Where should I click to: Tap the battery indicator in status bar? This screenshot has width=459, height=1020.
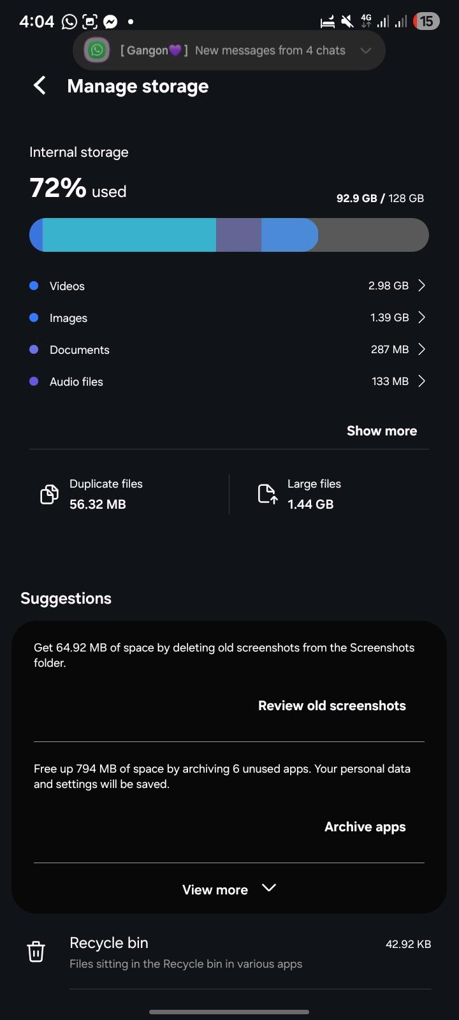[425, 22]
